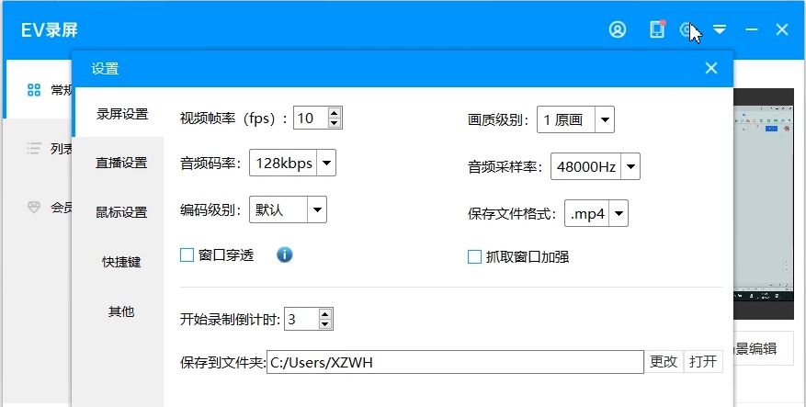The width and height of the screenshot is (806, 407).
Task: Select the 录屏设置 tab
Action: 122,114
